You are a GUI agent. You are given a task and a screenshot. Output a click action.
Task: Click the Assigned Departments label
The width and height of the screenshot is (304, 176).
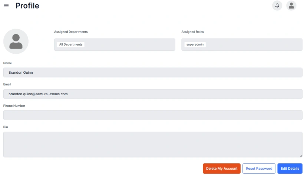coord(71,32)
